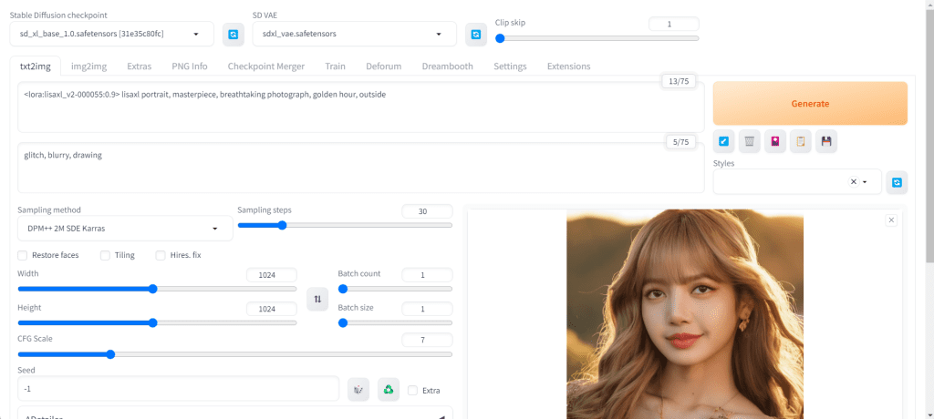Toggle the Tiling checkbox
This screenshot has width=934, height=419.
coord(106,255)
